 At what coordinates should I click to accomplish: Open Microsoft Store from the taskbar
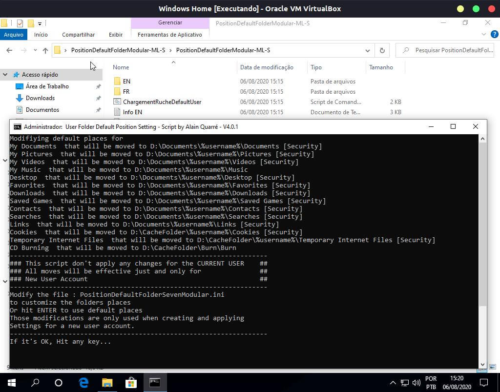click(x=131, y=382)
